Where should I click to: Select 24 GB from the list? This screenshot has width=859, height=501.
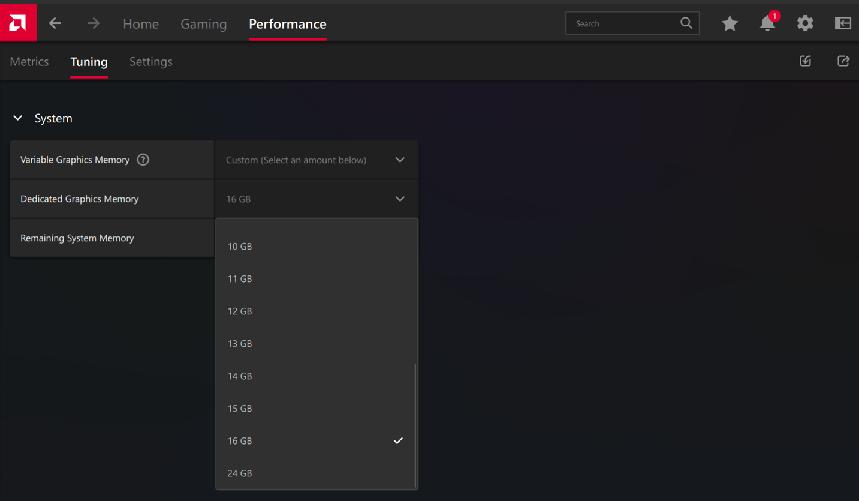(240, 473)
